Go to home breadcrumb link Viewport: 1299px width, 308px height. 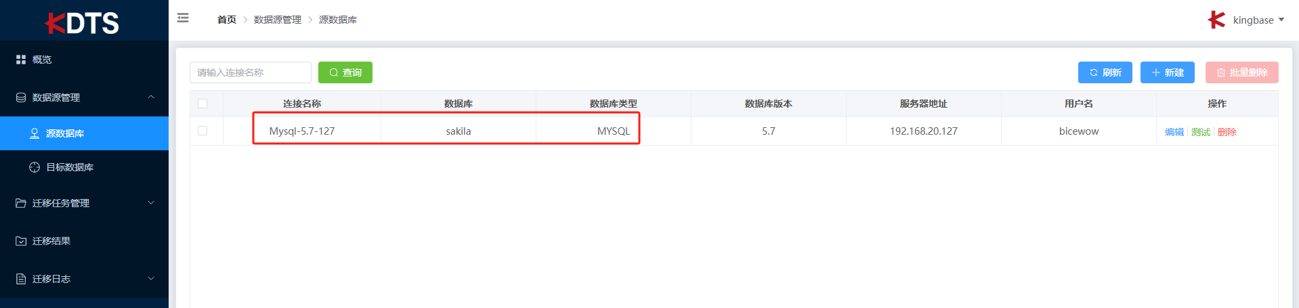226,20
